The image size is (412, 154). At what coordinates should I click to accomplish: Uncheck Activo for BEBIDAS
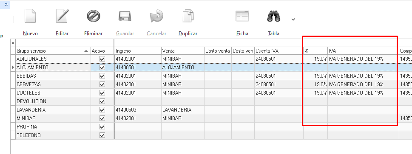tap(102, 76)
